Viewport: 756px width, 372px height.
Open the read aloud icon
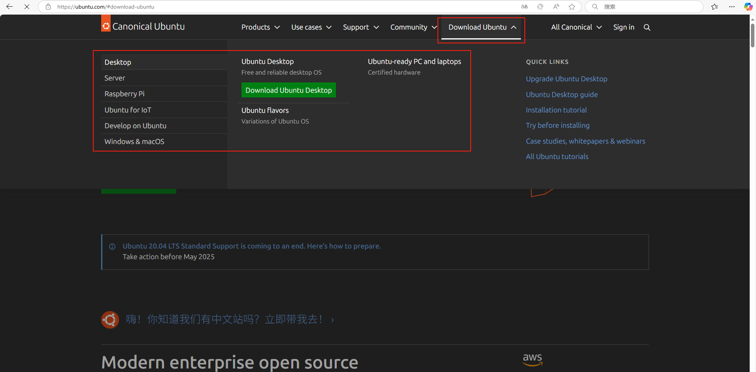coord(556,7)
